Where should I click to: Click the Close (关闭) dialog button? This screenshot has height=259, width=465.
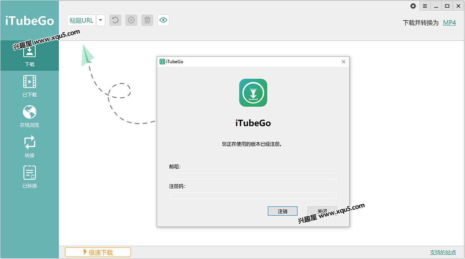tap(322, 211)
